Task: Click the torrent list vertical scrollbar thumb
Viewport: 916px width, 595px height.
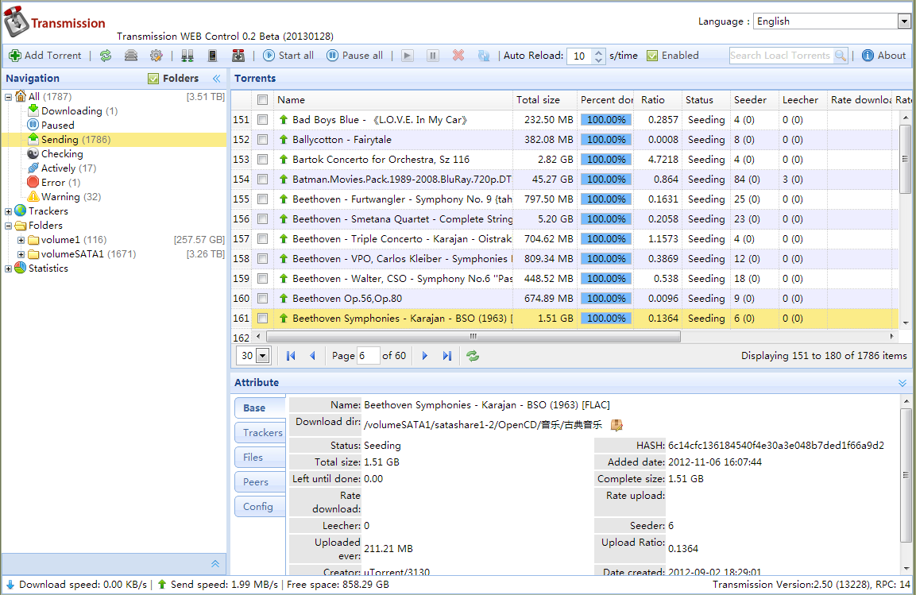Action: point(905,159)
